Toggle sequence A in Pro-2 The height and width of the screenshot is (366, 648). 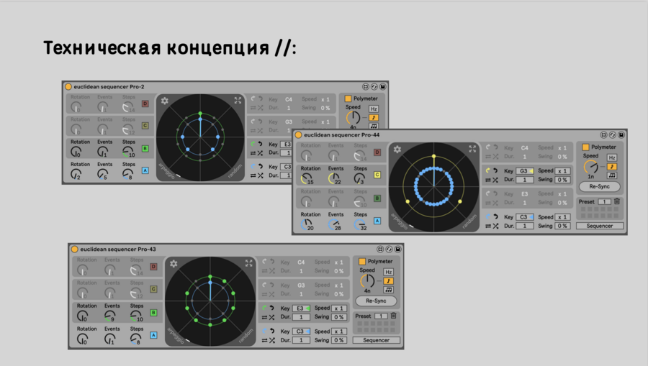click(145, 170)
